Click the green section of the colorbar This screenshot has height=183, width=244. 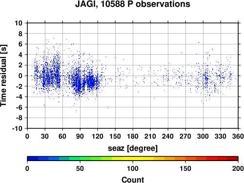click(x=80, y=159)
